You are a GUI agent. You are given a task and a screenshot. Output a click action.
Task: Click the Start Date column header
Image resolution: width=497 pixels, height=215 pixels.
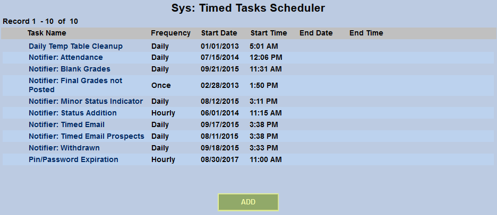219,33
